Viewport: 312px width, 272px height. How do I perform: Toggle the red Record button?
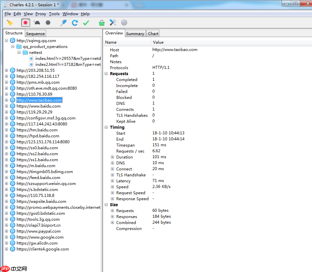pyautogui.click(x=26, y=23)
